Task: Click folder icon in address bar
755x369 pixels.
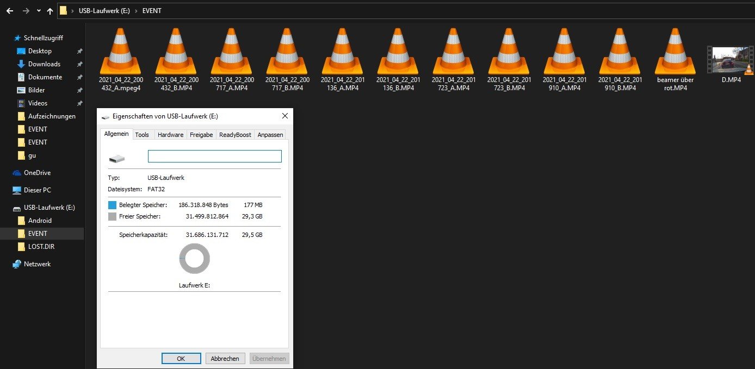Action: pyautogui.click(x=64, y=11)
